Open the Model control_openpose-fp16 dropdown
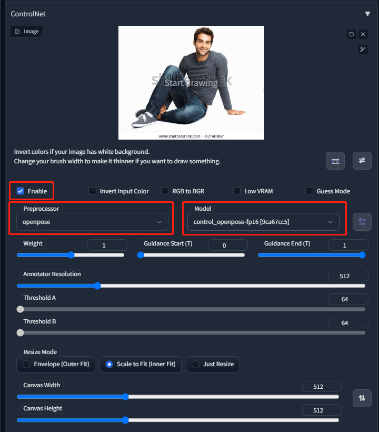379x432 pixels. tap(263, 222)
